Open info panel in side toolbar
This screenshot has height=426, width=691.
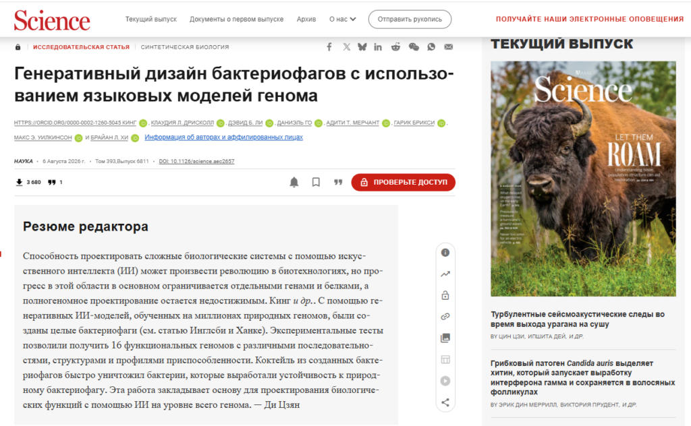pyautogui.click(x=445, y=252)
